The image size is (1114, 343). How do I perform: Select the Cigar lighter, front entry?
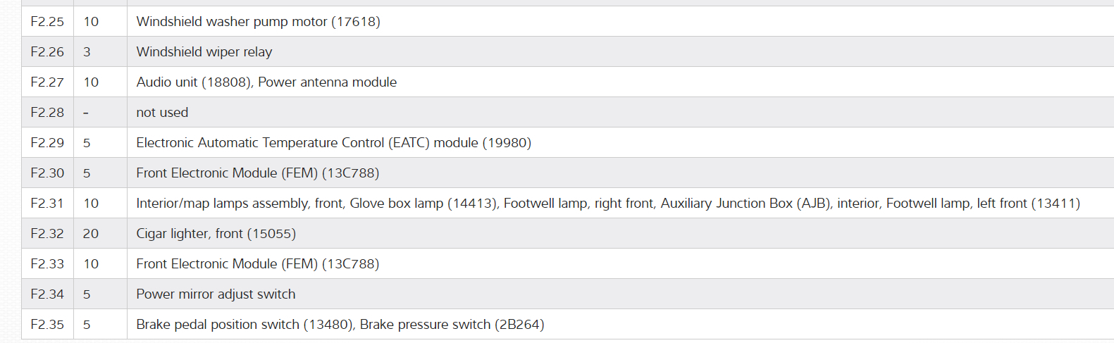coord(216,234)
